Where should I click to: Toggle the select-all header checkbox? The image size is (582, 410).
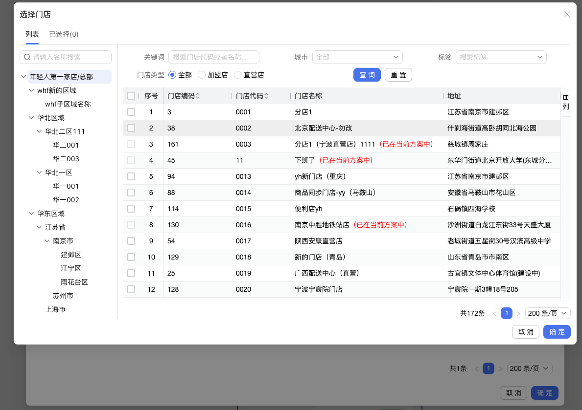pyautogui.click(x=131, y=96)
